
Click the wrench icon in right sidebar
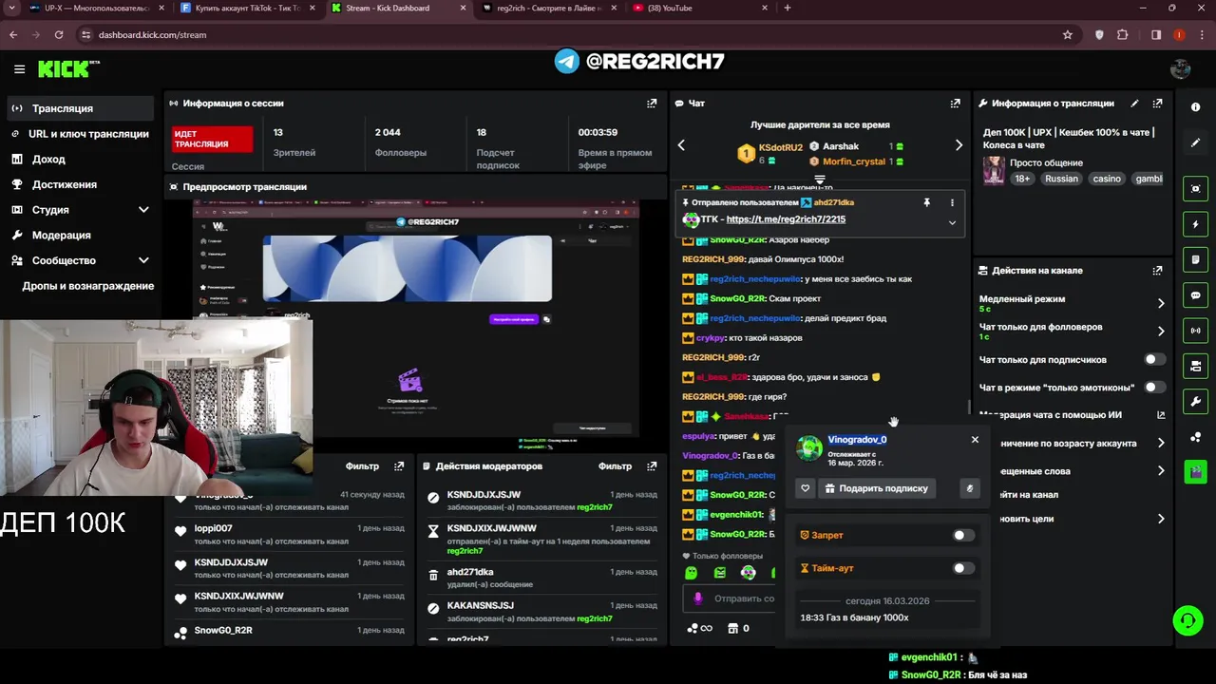pyautogui.click(x=1196, y=401)
